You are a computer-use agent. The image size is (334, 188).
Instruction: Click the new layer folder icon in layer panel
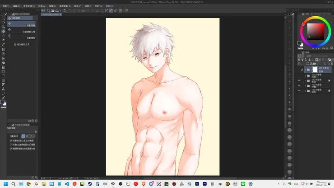[315, 64]
